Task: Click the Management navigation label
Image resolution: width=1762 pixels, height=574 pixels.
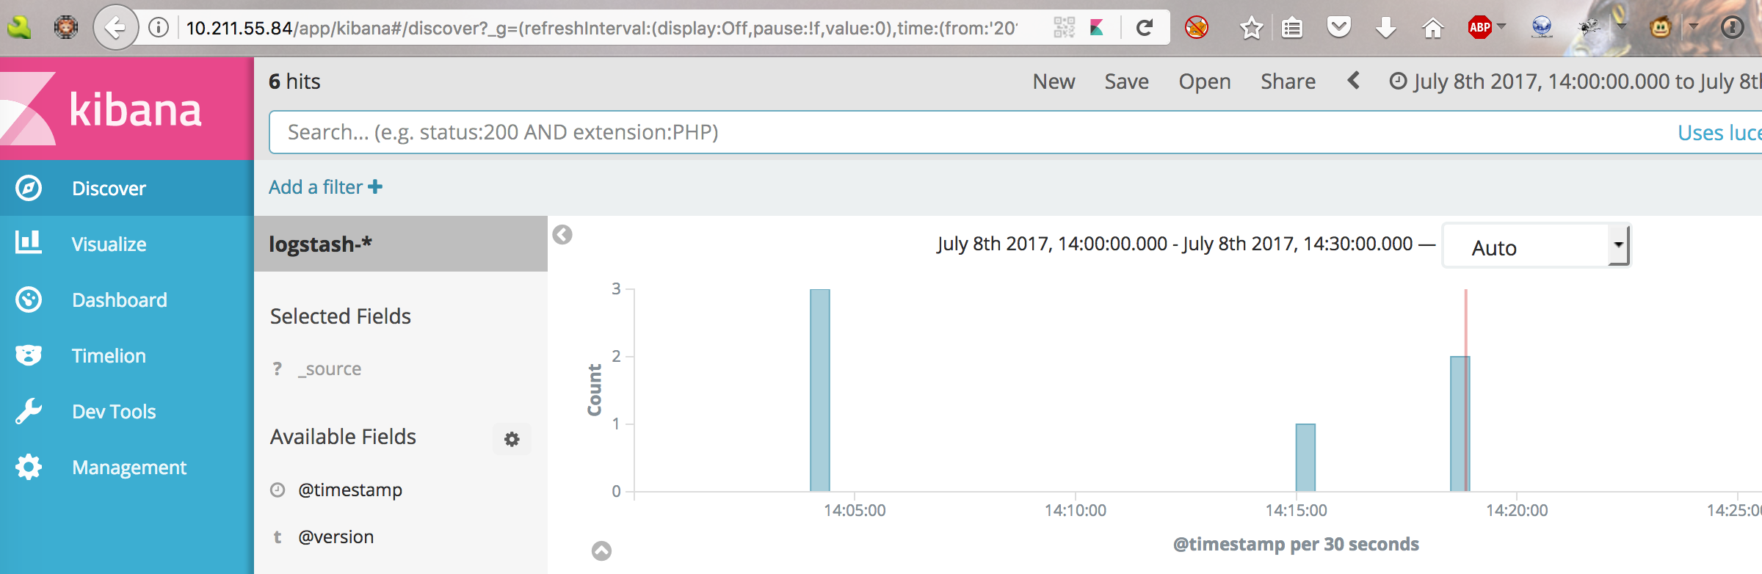Action: point(129,467)
